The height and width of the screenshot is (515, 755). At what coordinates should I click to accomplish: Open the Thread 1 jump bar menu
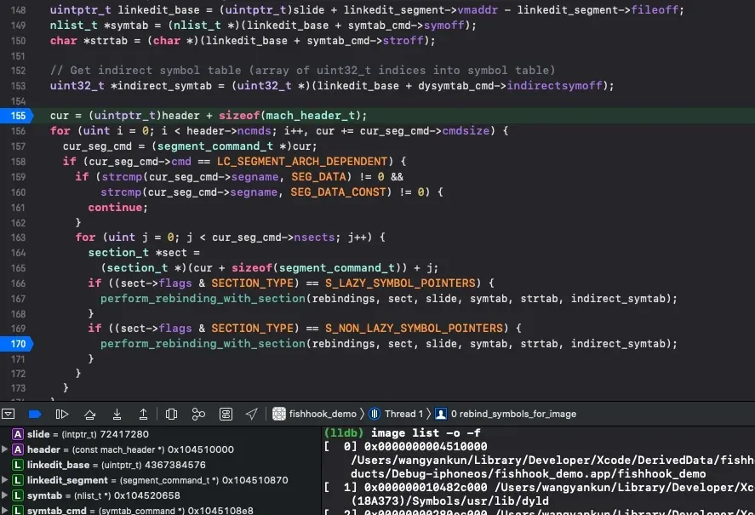pyautogui.click(x=397, y=414)
